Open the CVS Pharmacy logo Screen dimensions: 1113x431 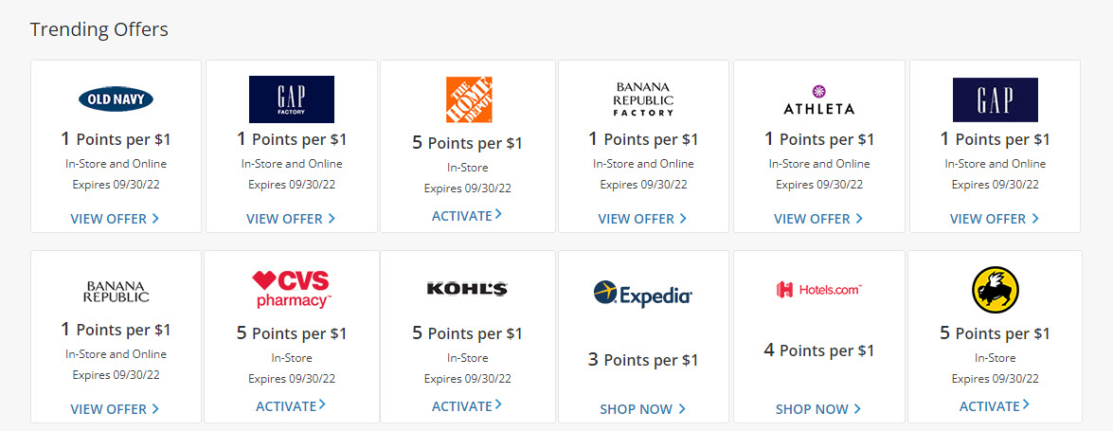point(292,289)
